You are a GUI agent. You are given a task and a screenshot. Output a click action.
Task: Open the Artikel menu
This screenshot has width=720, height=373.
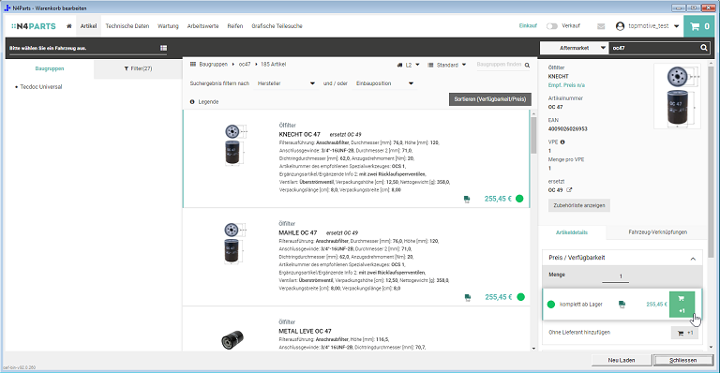[x=89, y=26]
